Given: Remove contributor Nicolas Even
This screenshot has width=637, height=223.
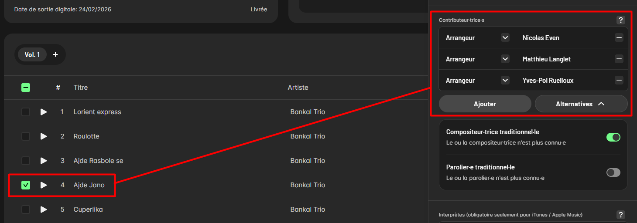Looking at the screenshot, I should tap(619, 37).
